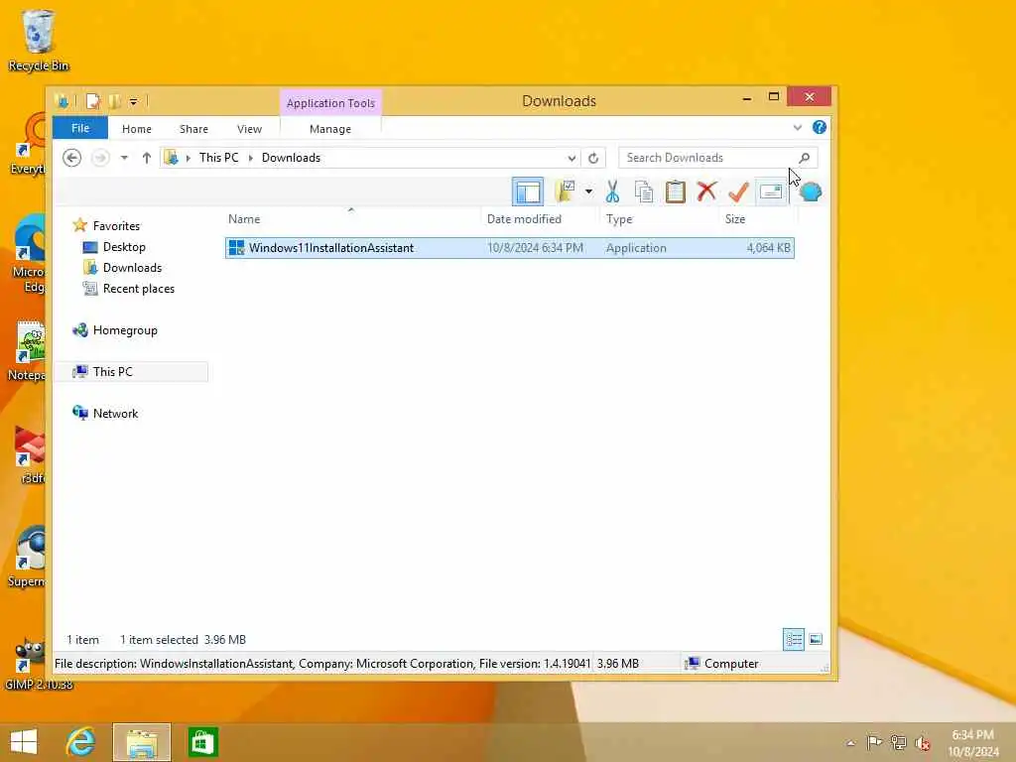1016x762 pixels.
Task: Expand the ribbon with the chevron
Action: pyautogui.click(x=797, y=128)
